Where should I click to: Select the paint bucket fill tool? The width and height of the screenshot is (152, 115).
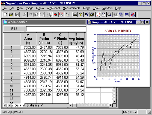(56, 15)
